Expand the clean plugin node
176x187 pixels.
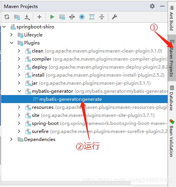(19, 51)
